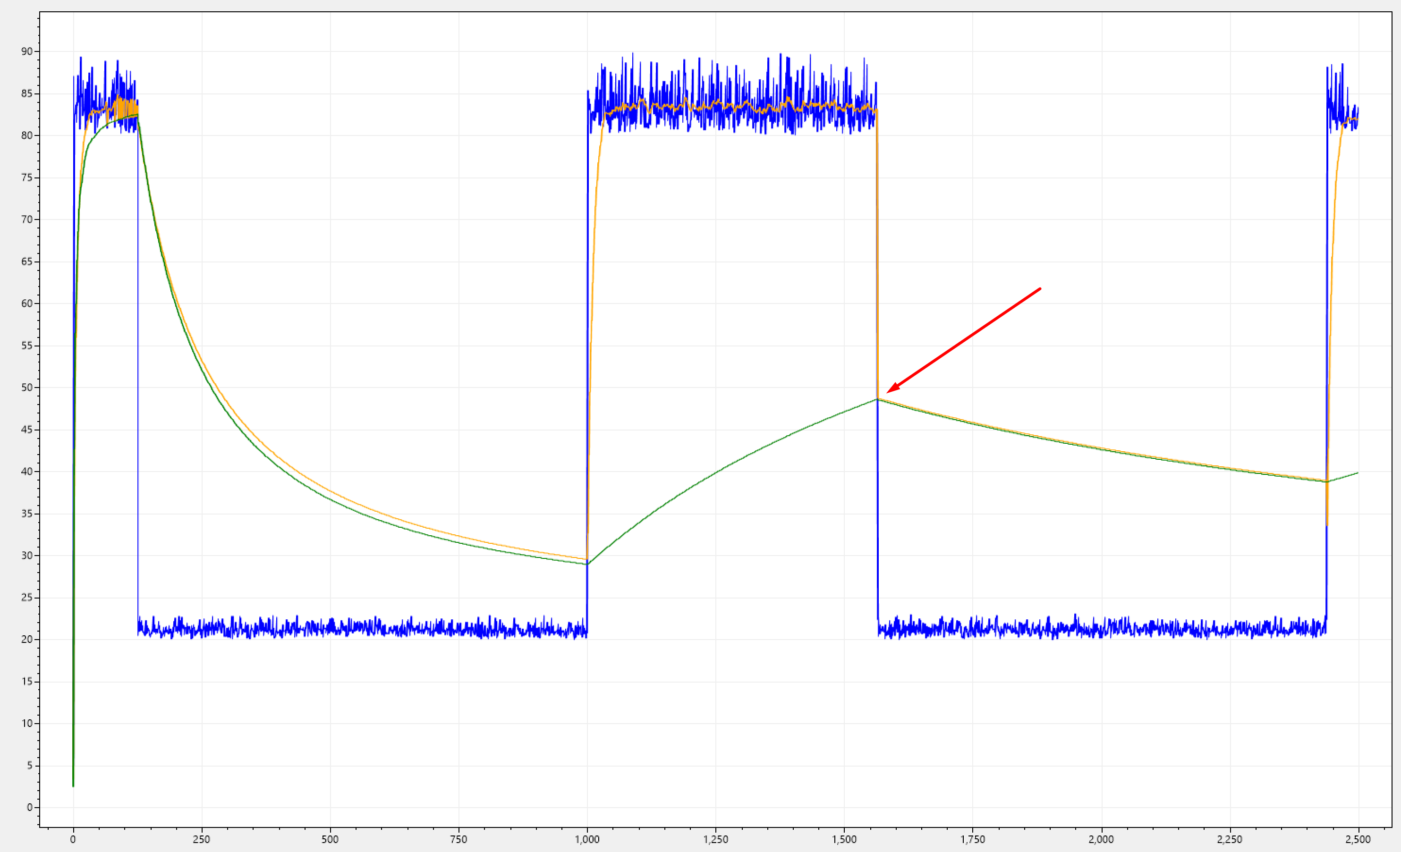Image resolution: width=1401 pixels, height=852 pixels.
Task: Click the x-axis label 1,250
Action: click(x=715, y=840)
